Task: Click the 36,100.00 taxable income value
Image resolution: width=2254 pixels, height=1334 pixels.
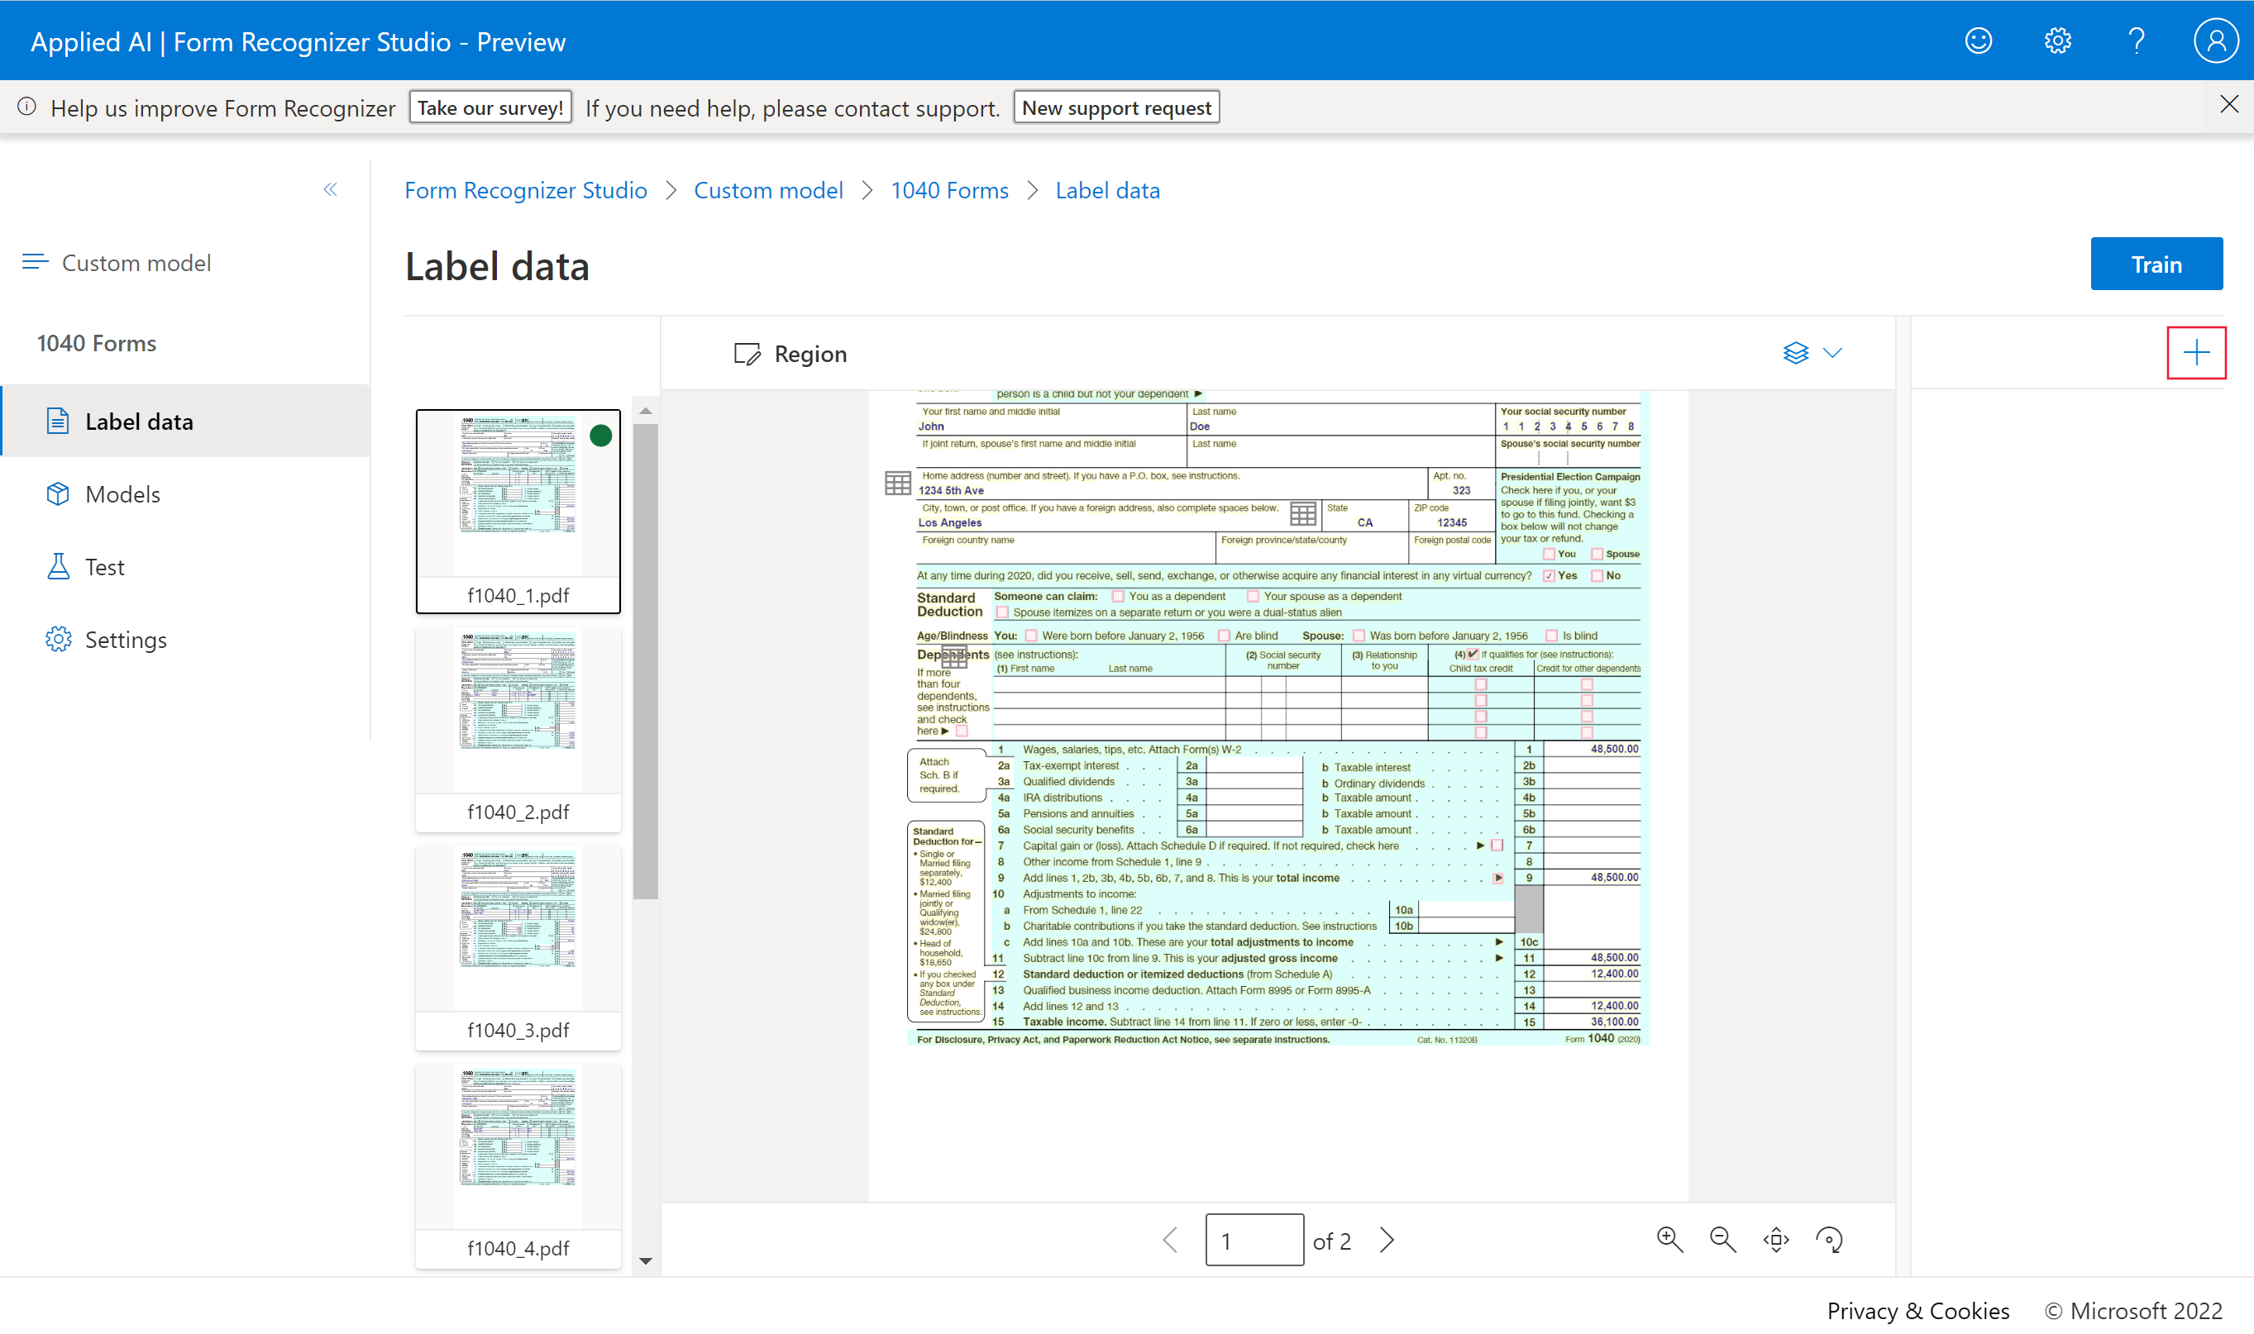Action: pos(1614,1022)
